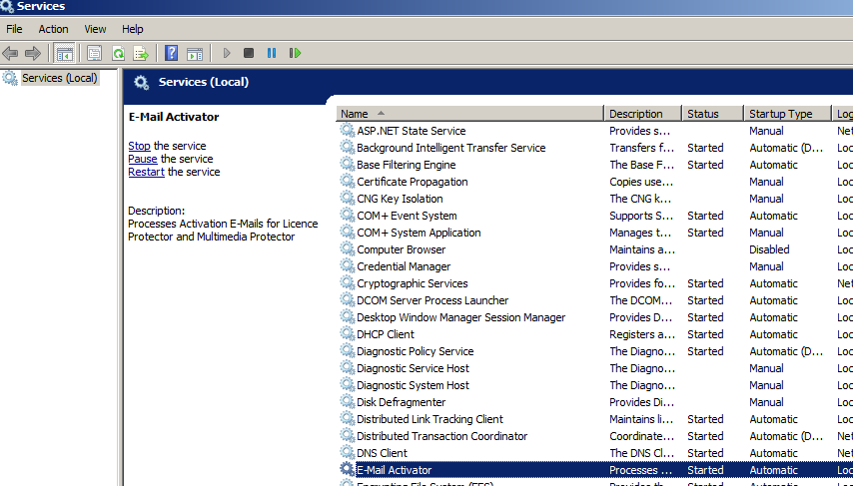Open the Action menu
Image resolution: width=853 pixels, height=486 pixels.
[53, 29]
